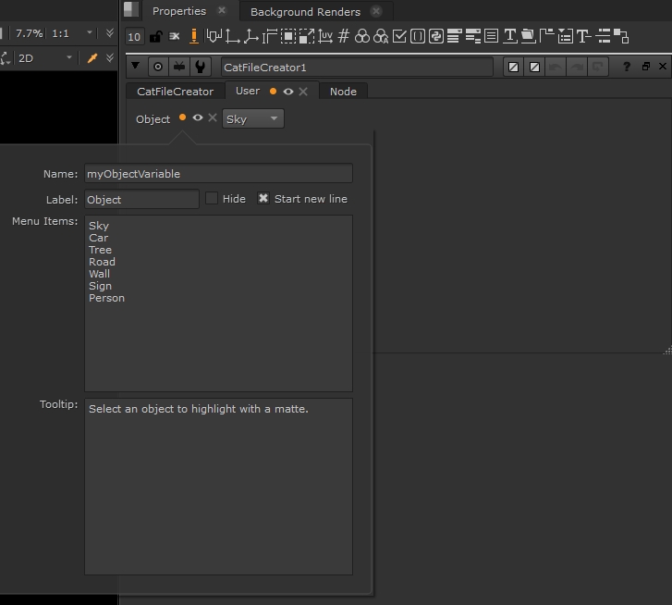Enable the Hide checkbox
This screenshot has width=672, height=605.
tap(212, 199)
